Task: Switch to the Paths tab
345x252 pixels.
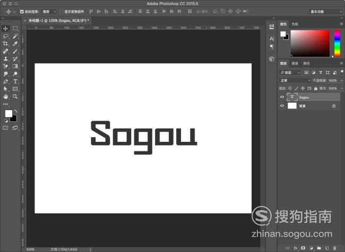Action: (306, 64)
